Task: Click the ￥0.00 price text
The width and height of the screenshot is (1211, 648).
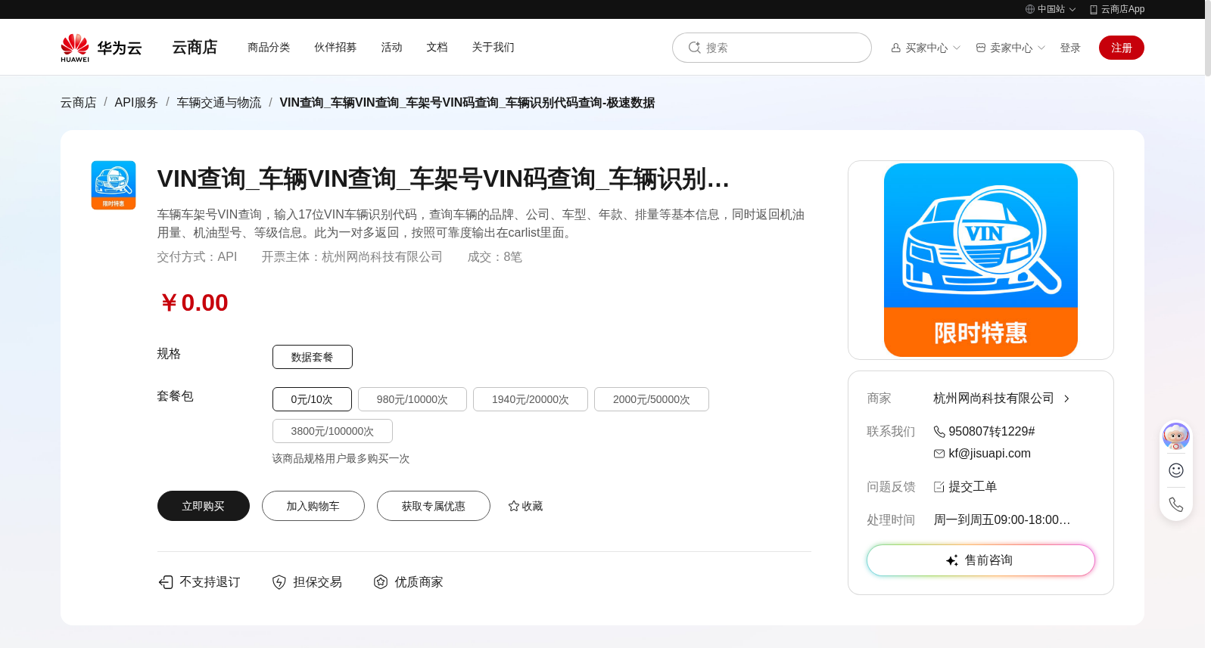Action: pos(193,302)
